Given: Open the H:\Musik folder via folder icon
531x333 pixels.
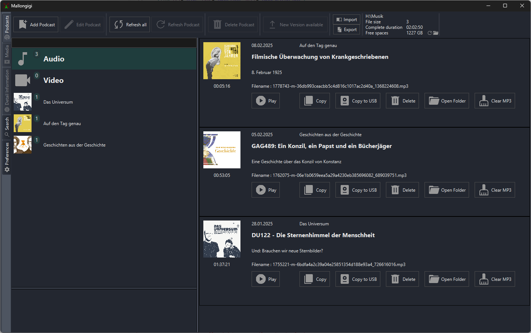Looking at the screenshot, I should click(x=436, y=33).
